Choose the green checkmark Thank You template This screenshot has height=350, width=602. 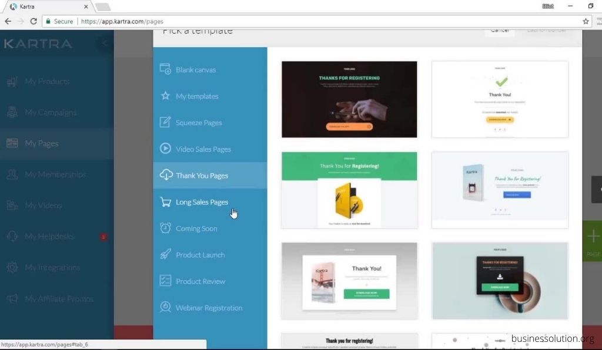[500, 99]
